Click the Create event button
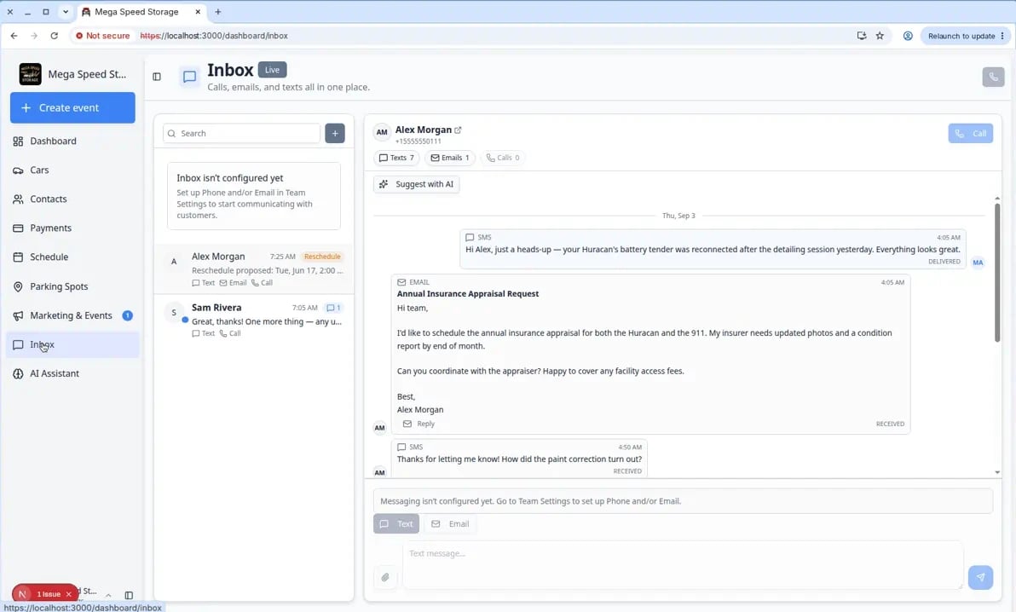The image size is (1016, 612). [x=72, y=107]
